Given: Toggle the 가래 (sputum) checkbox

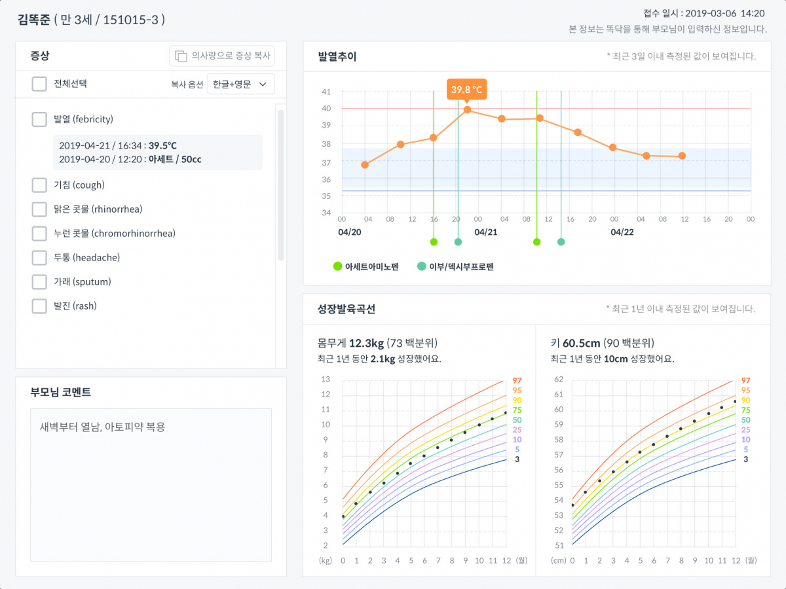Looking at the screenshot, I should click(x=39, y=282).
